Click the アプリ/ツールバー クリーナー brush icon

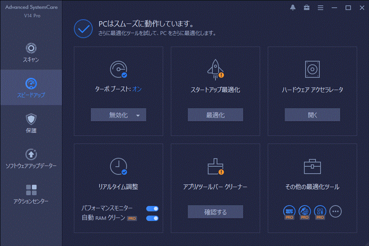point(215,167)
